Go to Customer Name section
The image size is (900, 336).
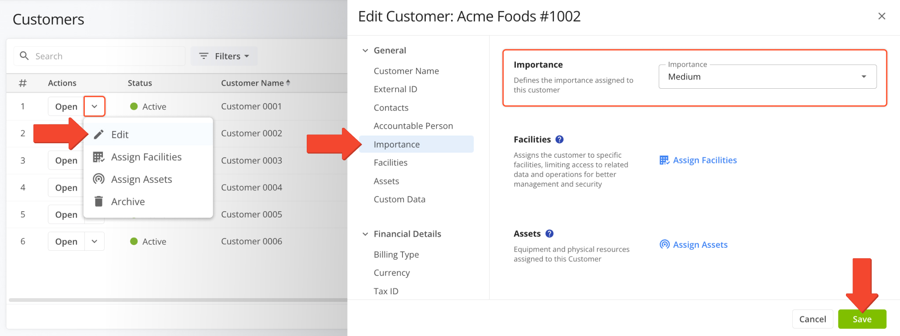[406, 71]
